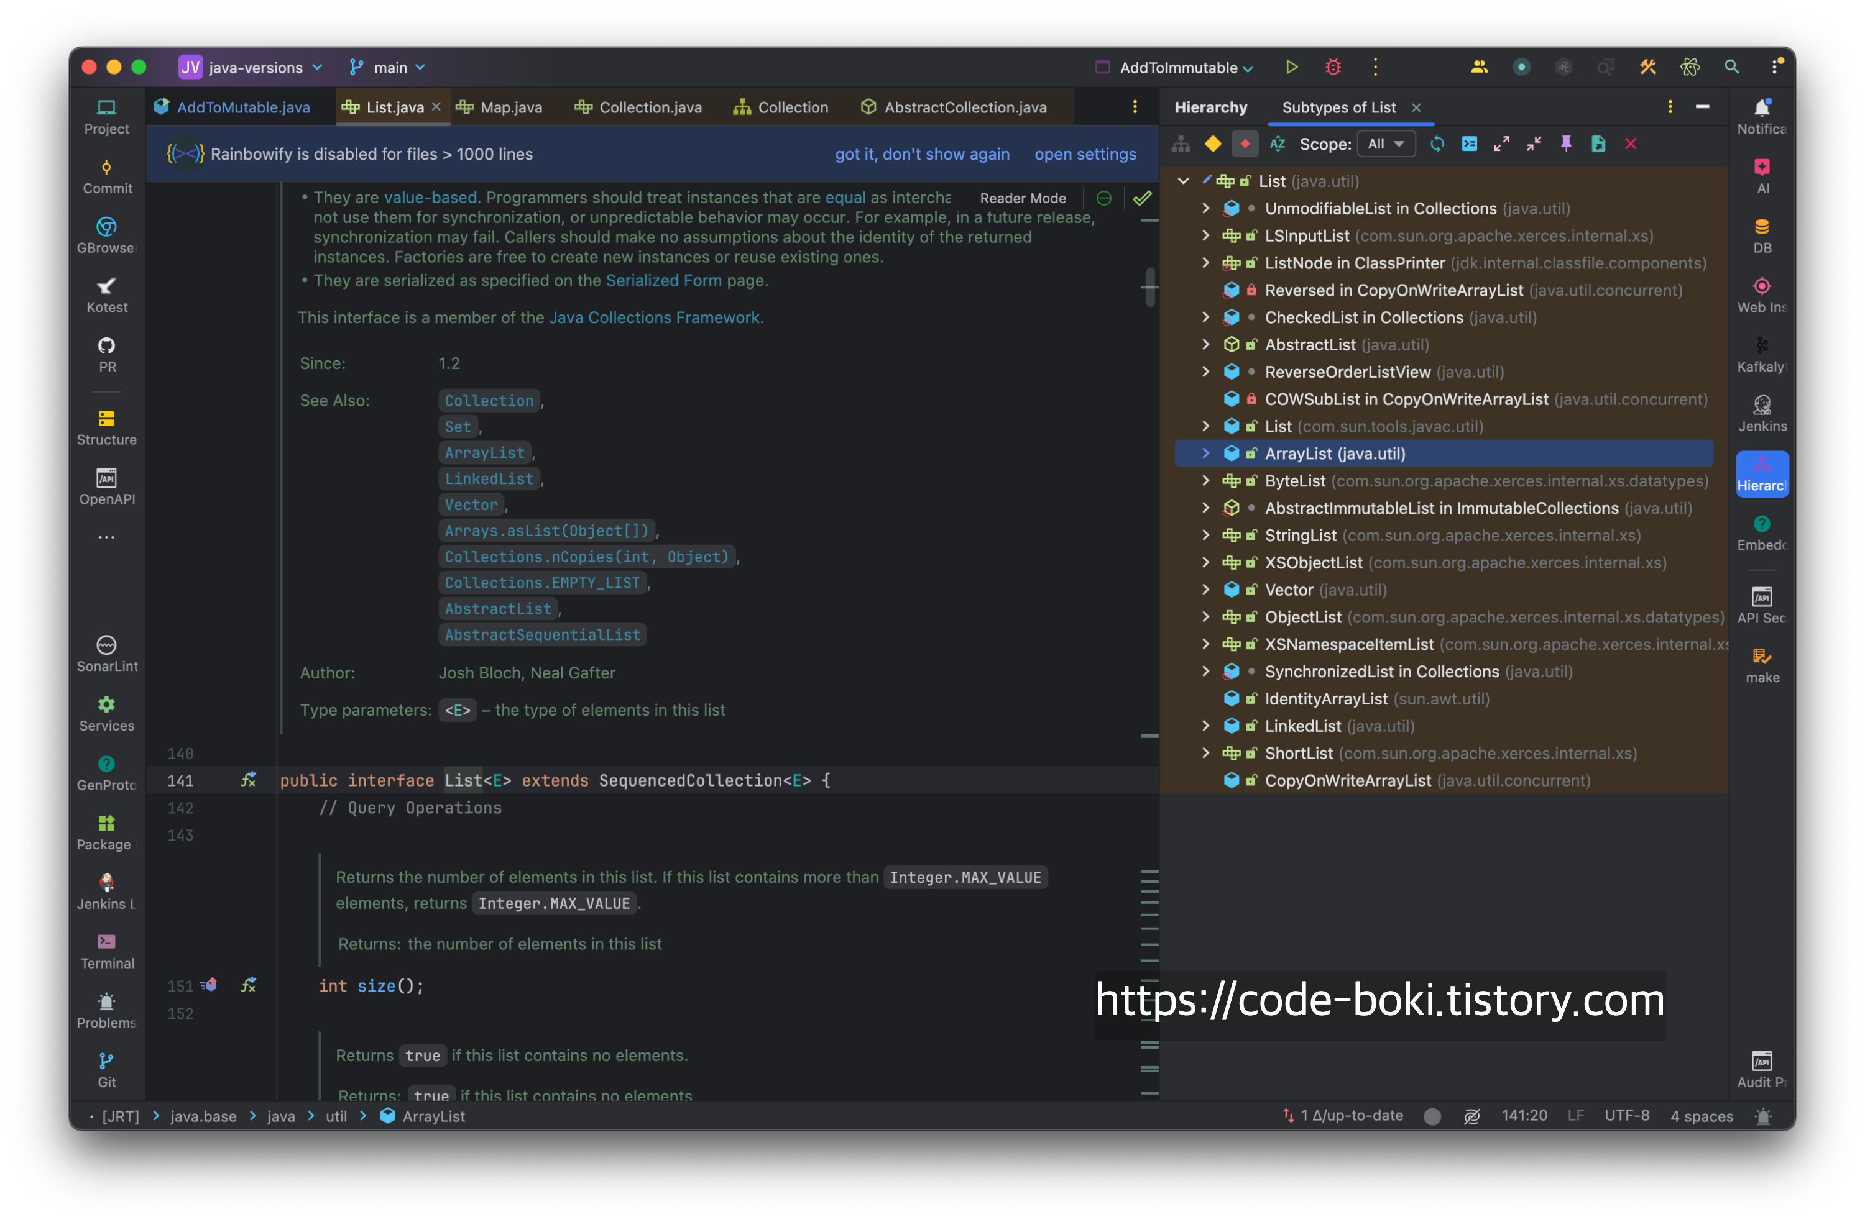The height and width of the screenshot is (1222, 1865).
Task: Toggle the subtypes hierarchy button
Action: pyautogui.click(x=1245, y=144)
